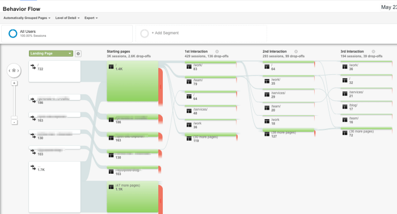Click (36 more pages) 72 node
Image resolution: width=397 pixels, height=214 pixels.
[366, 132]
